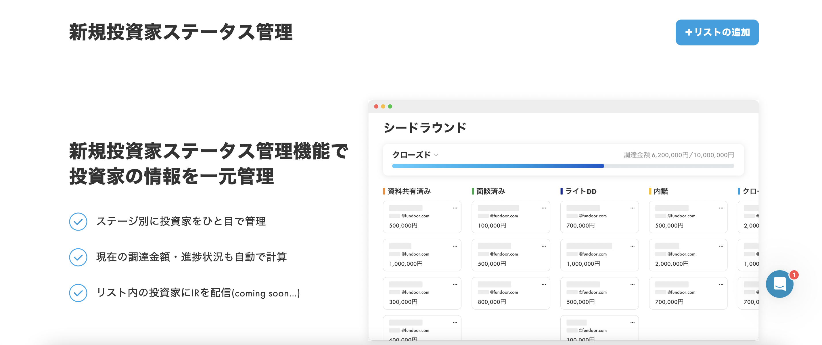Select the 面談済み column header
The image size is (822, 345).
tap(490, 191)
